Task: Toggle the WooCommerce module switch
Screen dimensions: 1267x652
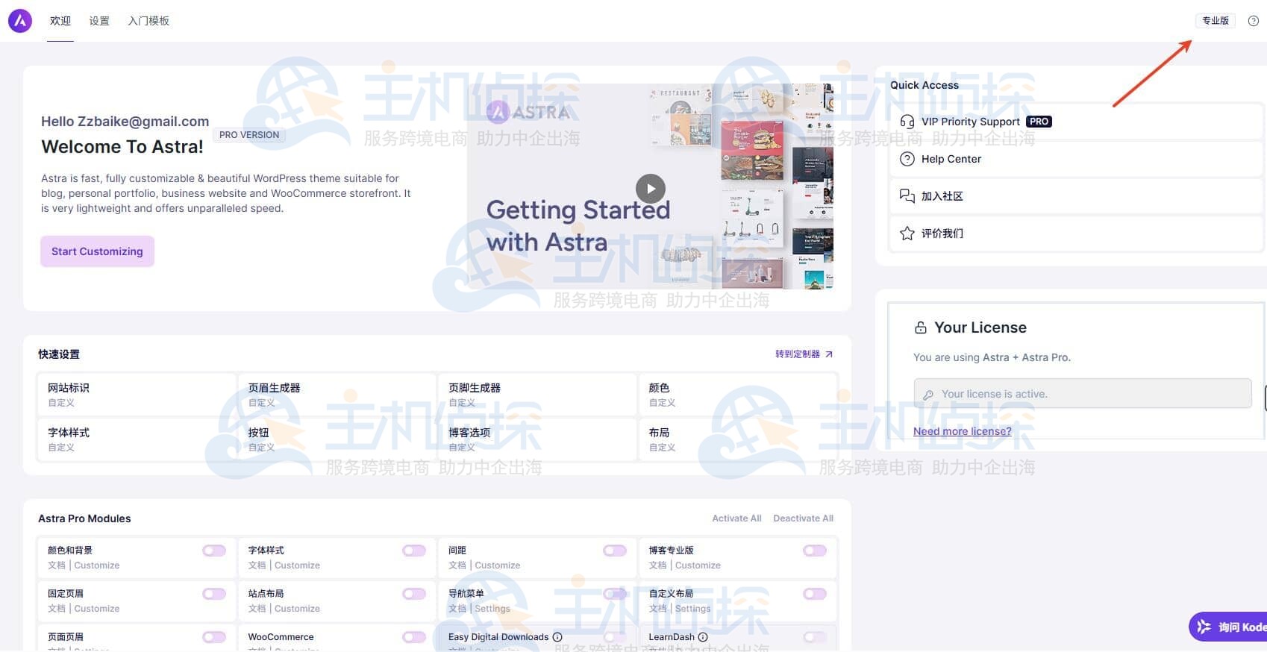Action: [x=414, y=637]
